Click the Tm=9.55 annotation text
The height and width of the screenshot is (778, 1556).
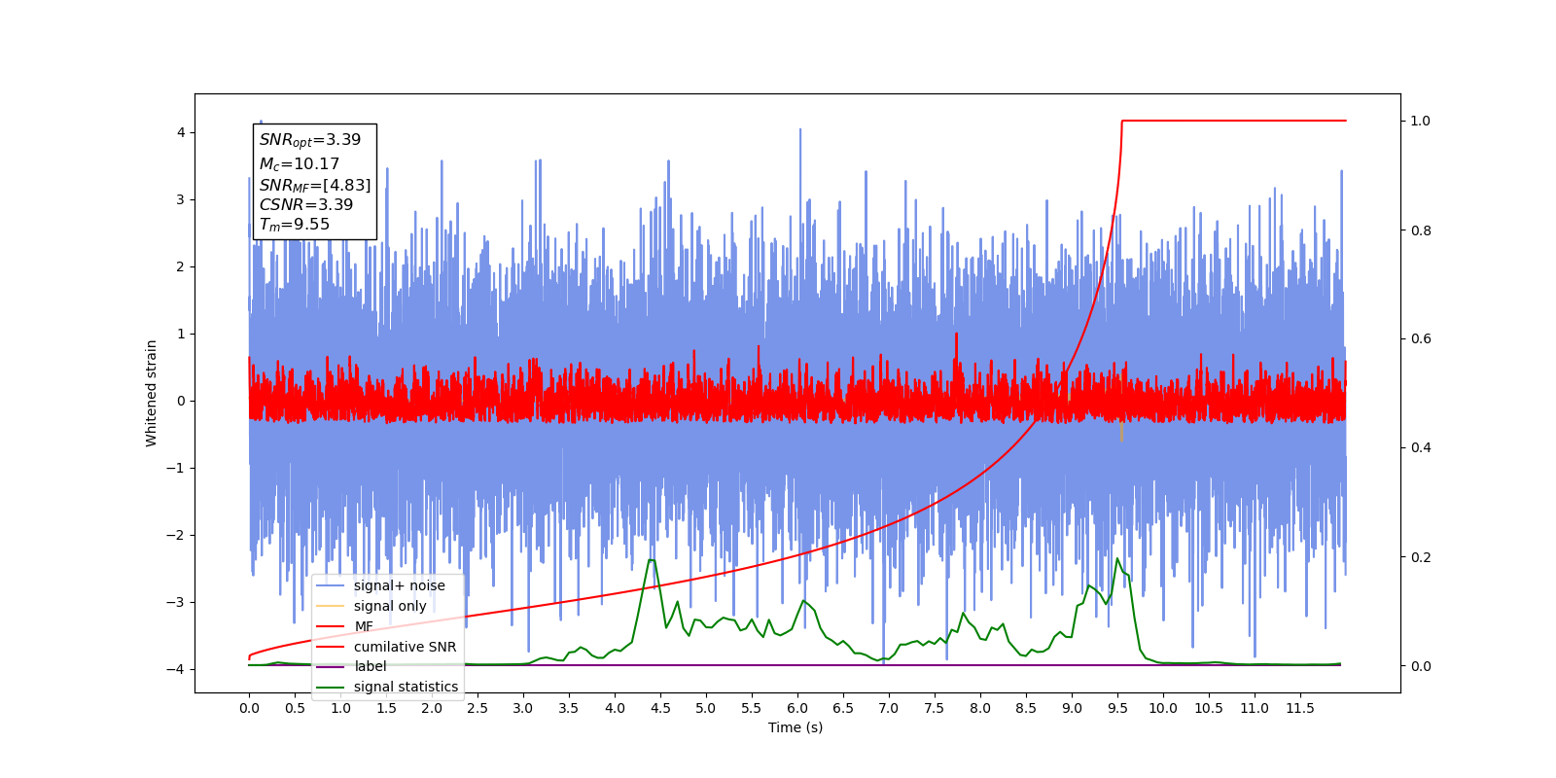click(x=295, y=225)
